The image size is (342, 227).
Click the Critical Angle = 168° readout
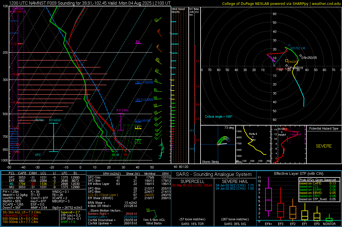pos(219,117)
